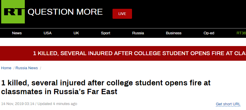
Task: Click the red breaking news banner headline
Action: pos(139,53)
